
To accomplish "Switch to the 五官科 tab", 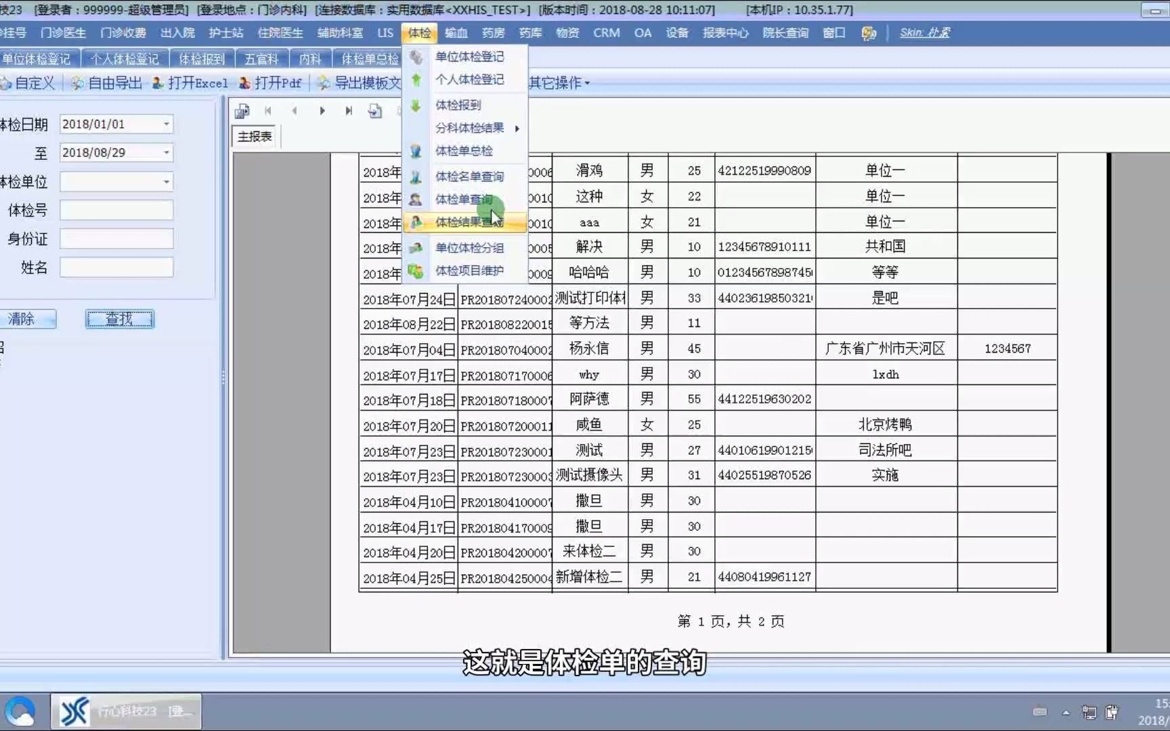I will (261, 59).
